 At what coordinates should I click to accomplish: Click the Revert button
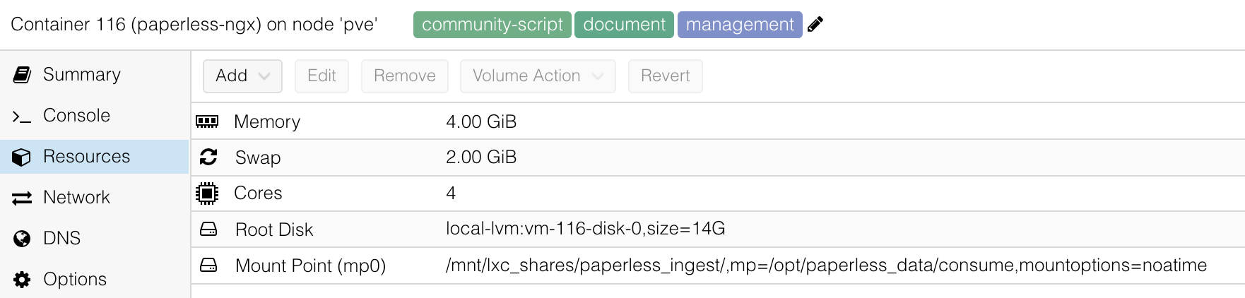(665, 76)
